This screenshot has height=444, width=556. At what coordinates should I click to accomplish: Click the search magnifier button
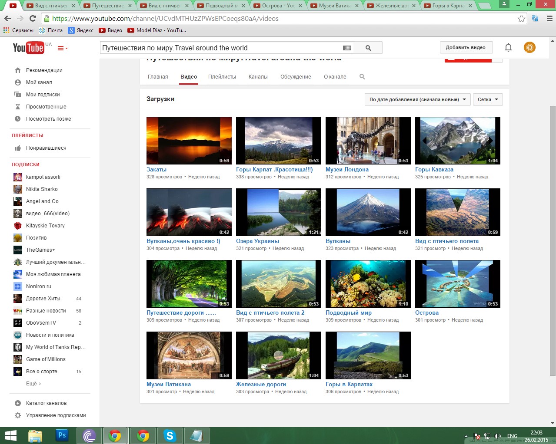point(368,48)
